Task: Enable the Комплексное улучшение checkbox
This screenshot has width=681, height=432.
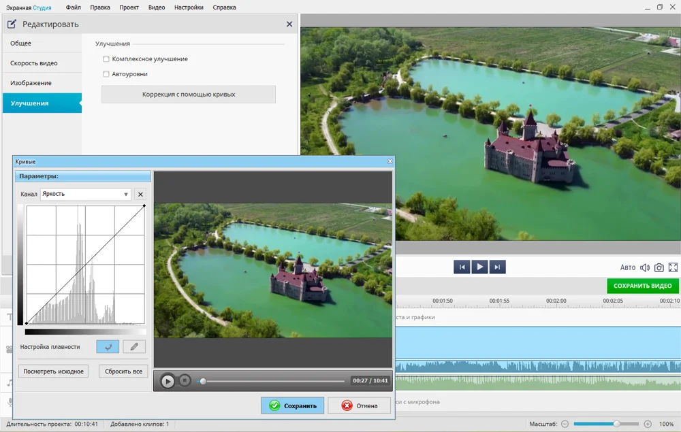Action: 106,59
